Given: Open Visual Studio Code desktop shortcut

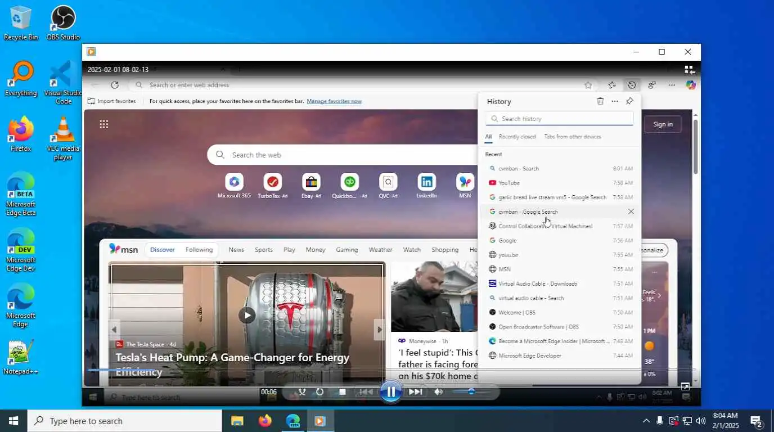Looking at the screenshot, I should pos(63,83).
